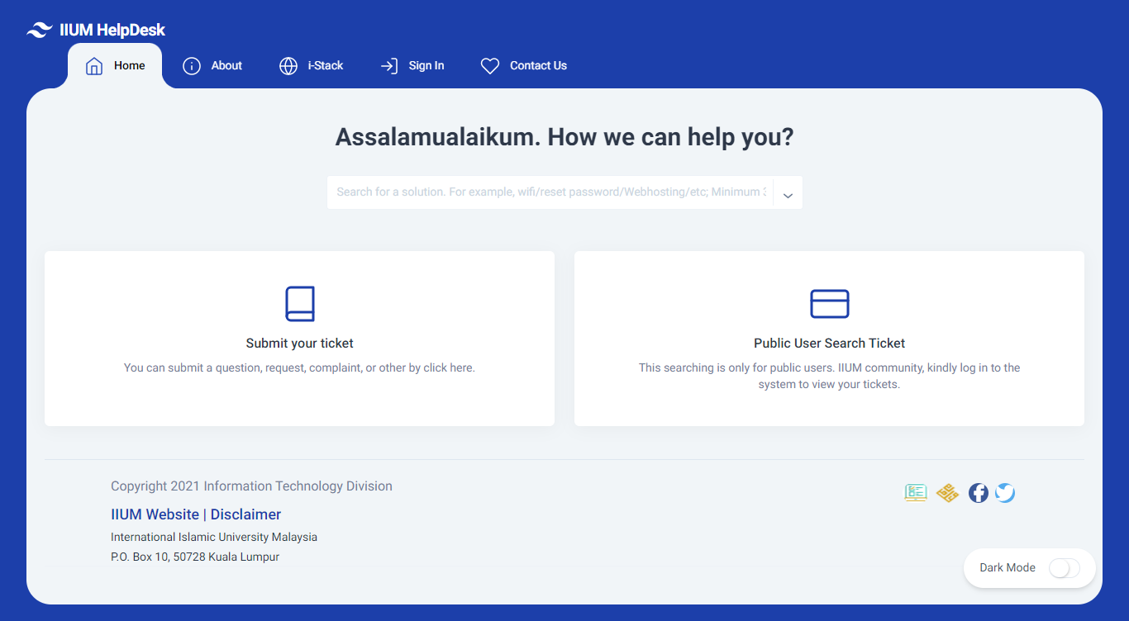The image size is (1129, 621).
Task: Expand the search box dropdown chevron
Action: point(788,196)
